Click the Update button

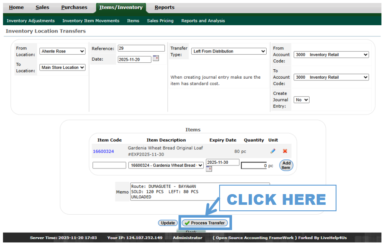pos(168,223)
